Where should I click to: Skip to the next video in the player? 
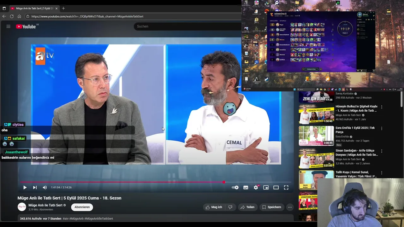(35, 187)
